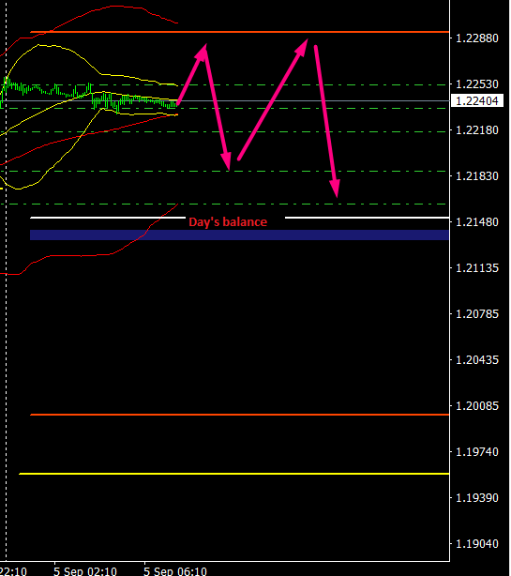The image size is (511, 576).
Task: Select the last pink downward arrow
Action: [327, 122]
